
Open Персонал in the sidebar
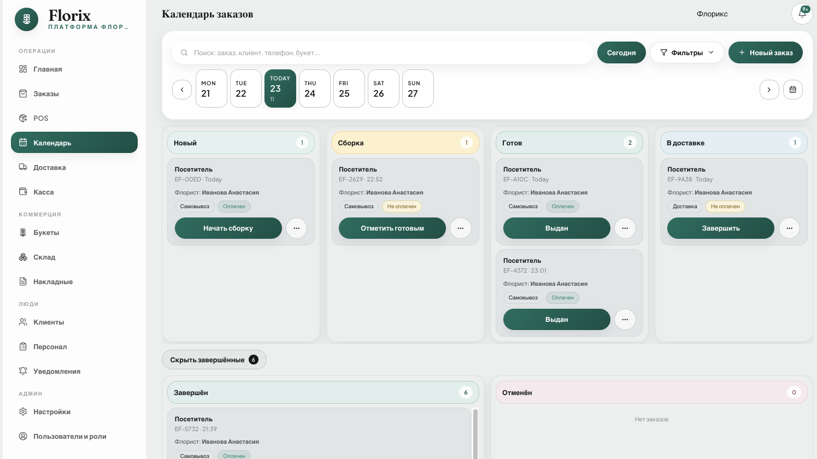point(74,347)
